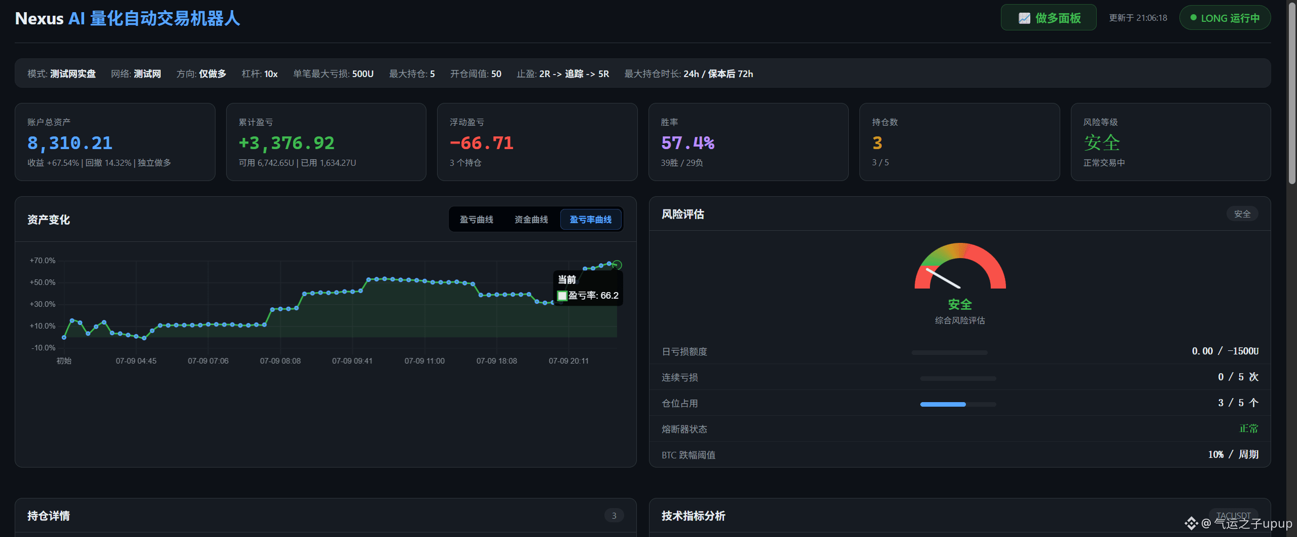Click the 0 / 5 次 consecutive loss value
This screenshot has width=1297, height=537.
click(1238, 377)
